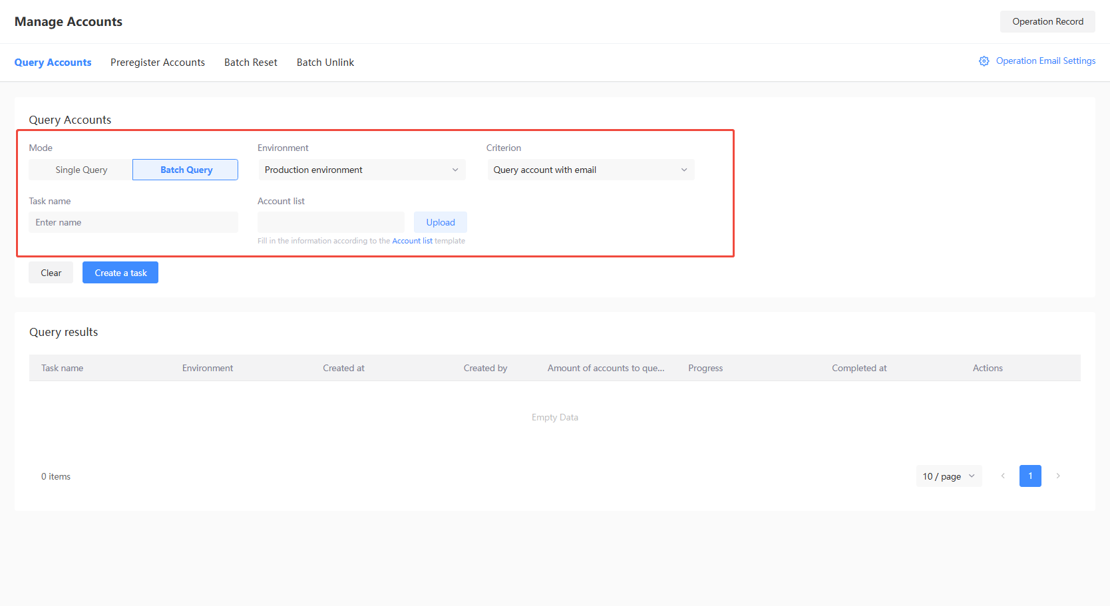Open the Operation Email Settings link

click(1045, 61)
